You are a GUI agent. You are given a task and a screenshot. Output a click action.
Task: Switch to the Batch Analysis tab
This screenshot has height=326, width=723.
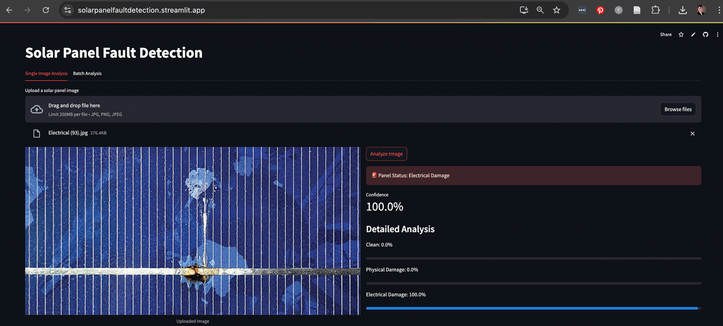[x=87, y=74]
